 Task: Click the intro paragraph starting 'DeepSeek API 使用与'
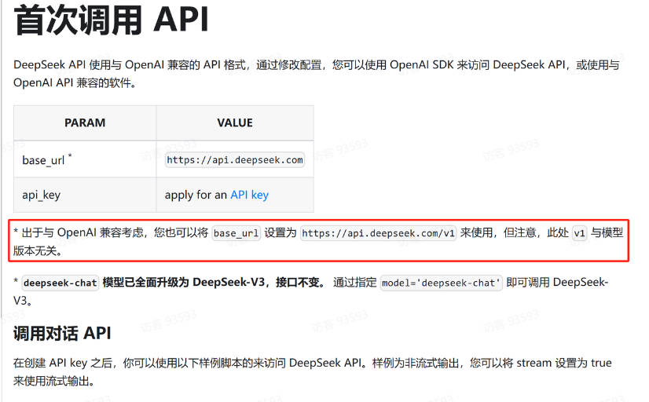[317, 74]
